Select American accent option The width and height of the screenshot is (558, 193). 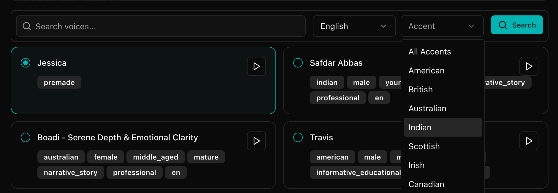tap(426, 71)
